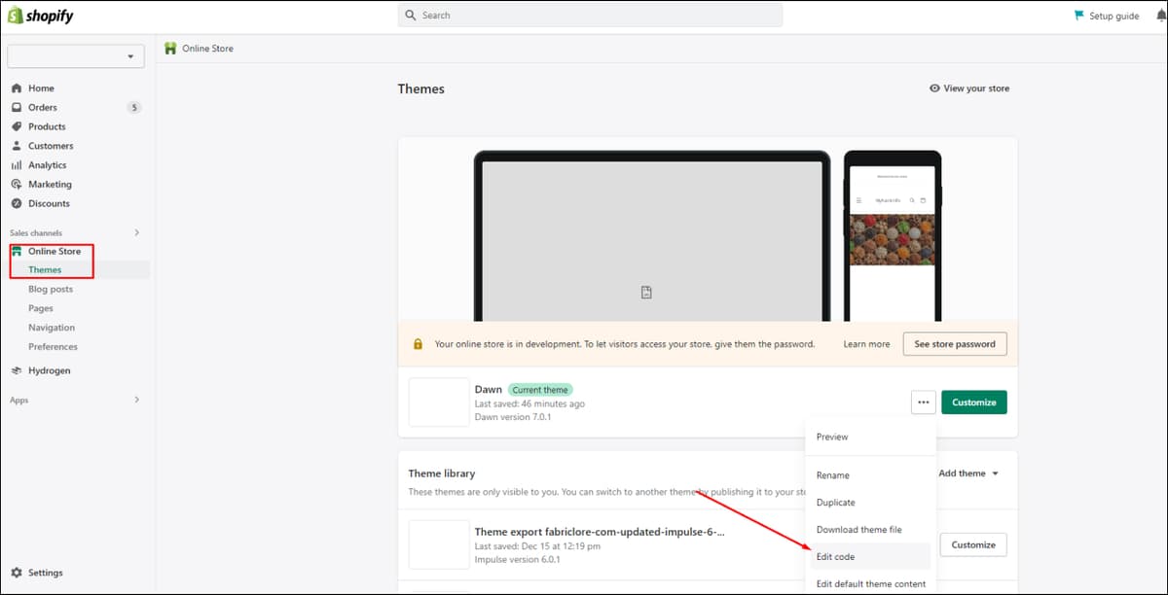Click 'Last saved: 46 minutes ago' text

coord(529,404)
